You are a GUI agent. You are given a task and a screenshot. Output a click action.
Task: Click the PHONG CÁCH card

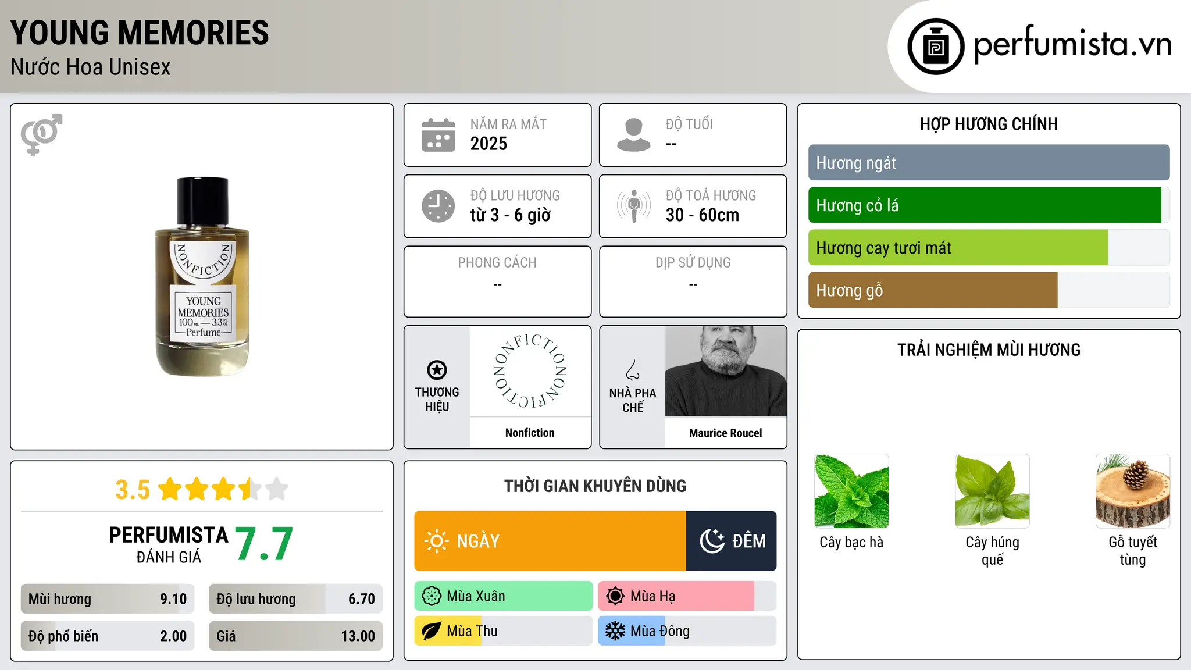tap(498, 281)
